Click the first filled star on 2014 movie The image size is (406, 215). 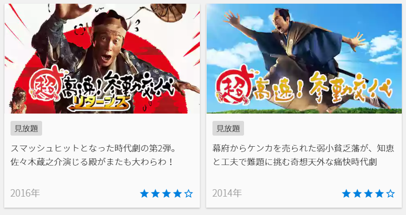[x=346, y=193]
